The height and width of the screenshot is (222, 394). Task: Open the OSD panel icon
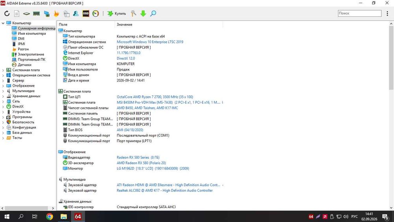[x=85, y=13]
